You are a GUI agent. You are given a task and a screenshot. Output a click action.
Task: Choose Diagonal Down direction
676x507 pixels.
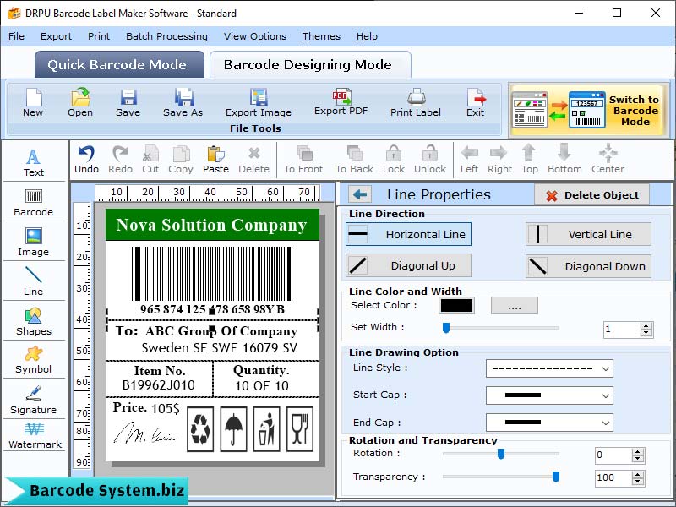click(x=588, y=266)
